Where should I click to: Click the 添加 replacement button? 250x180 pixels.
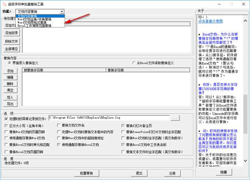(x=10, y=71)
